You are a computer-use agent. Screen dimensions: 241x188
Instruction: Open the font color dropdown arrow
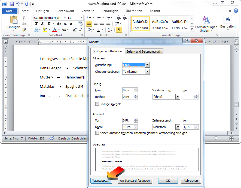pyautogui.click(x=59, y=30)
